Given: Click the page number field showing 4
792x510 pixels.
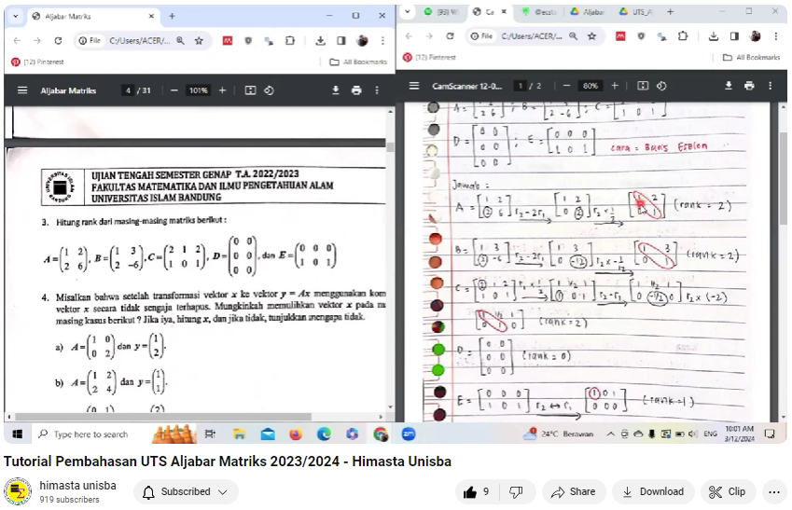Looking at the screenshot, I should point(127,90).
